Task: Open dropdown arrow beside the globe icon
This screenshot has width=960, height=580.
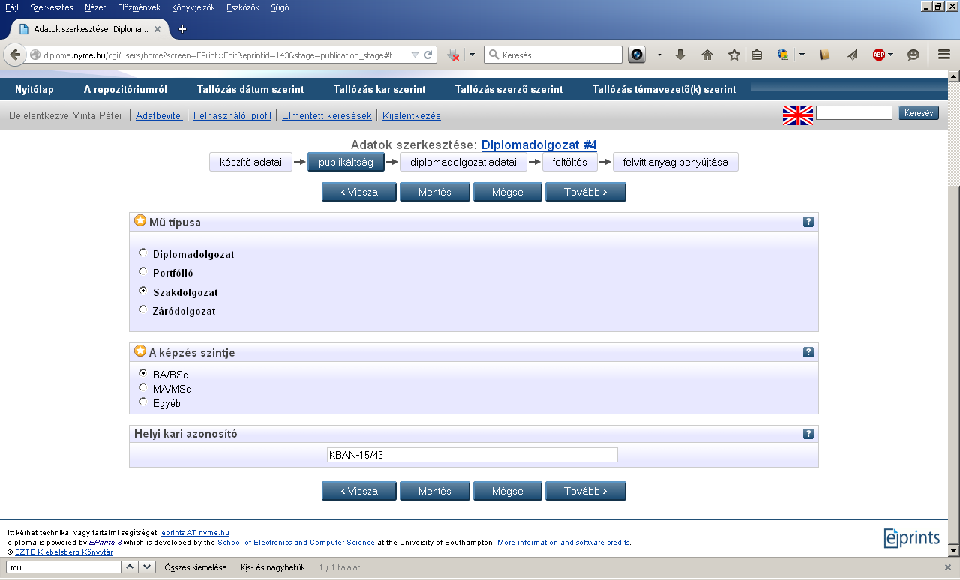Action: click(x=802, y=55)
